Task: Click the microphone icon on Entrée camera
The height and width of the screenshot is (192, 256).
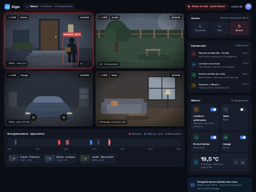Action: click(x=81, y=64)
